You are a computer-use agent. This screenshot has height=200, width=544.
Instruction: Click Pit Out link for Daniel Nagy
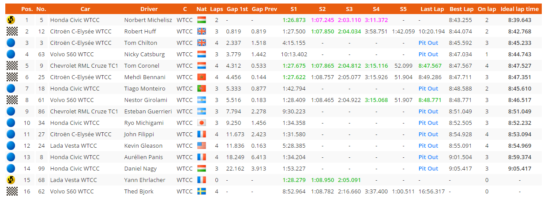(x=428, y=169)
